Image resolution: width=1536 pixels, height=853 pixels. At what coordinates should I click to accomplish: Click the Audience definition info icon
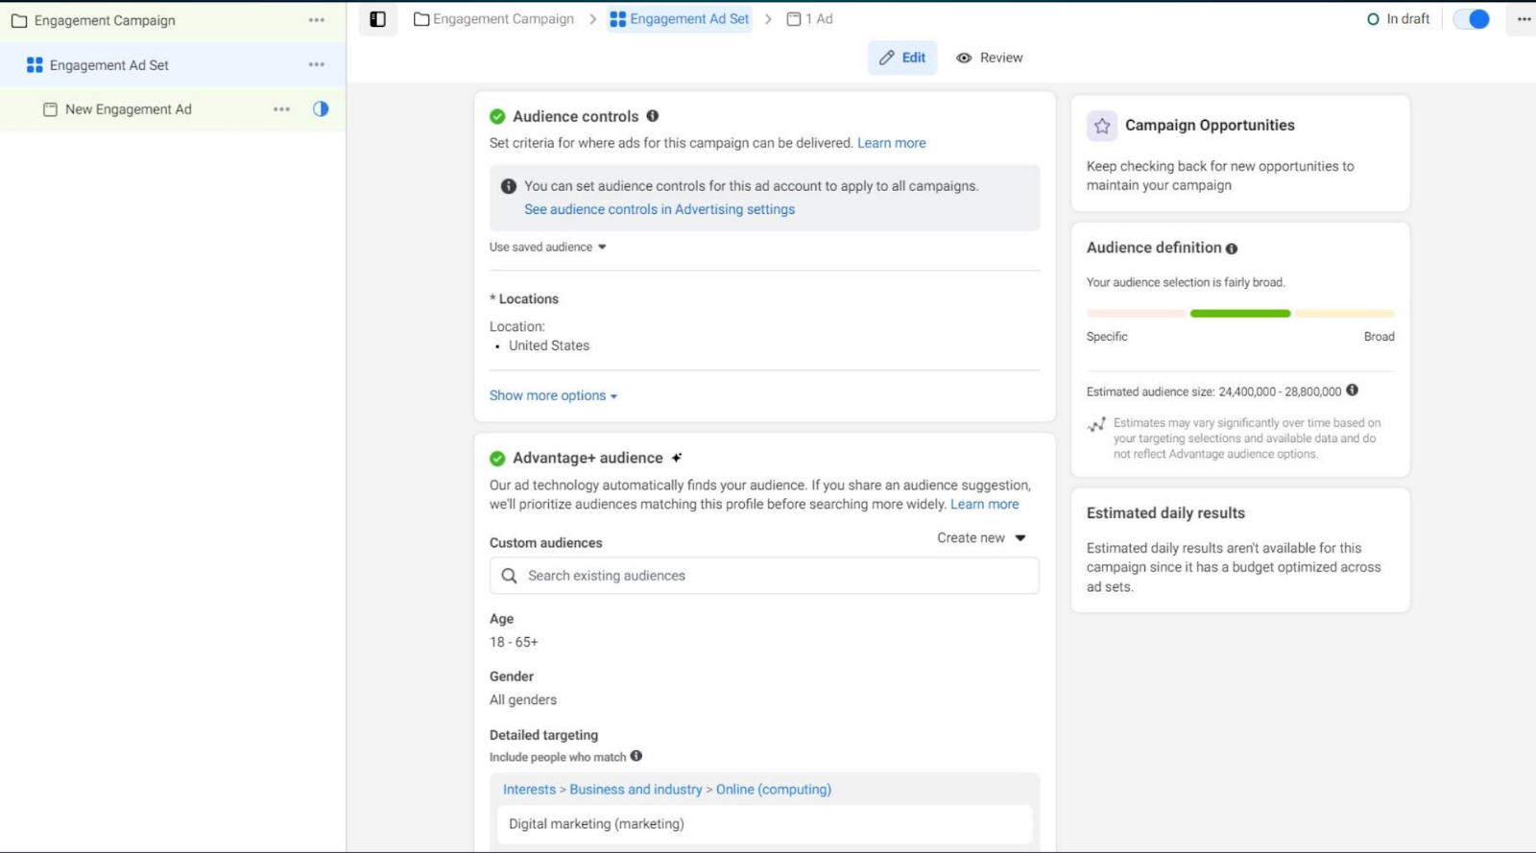[1232, 249]
